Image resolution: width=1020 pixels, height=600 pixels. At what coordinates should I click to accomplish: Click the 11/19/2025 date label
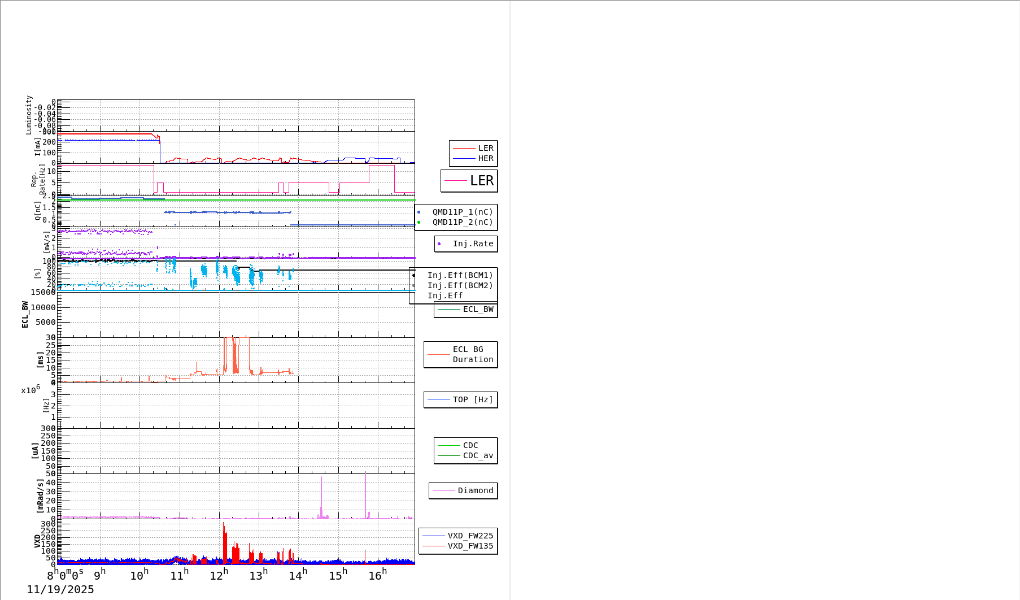coord(60,590)
